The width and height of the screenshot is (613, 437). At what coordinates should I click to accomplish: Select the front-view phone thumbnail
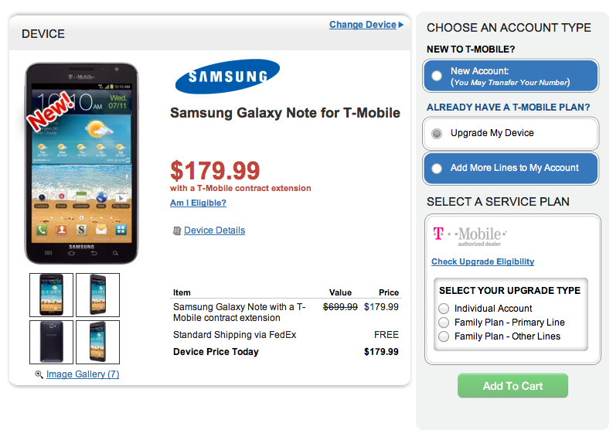pyautogui.click(x=51, y=295)
